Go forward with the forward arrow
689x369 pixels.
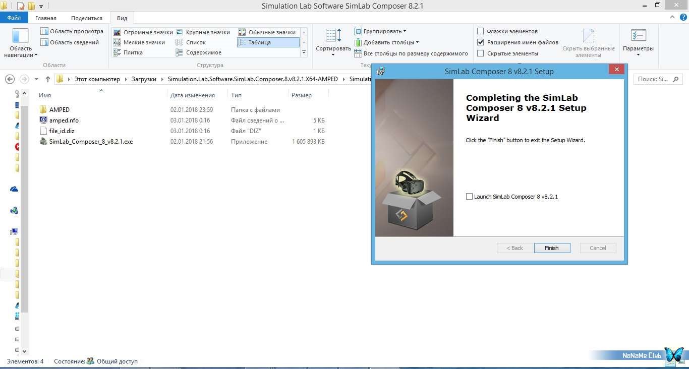24,79
